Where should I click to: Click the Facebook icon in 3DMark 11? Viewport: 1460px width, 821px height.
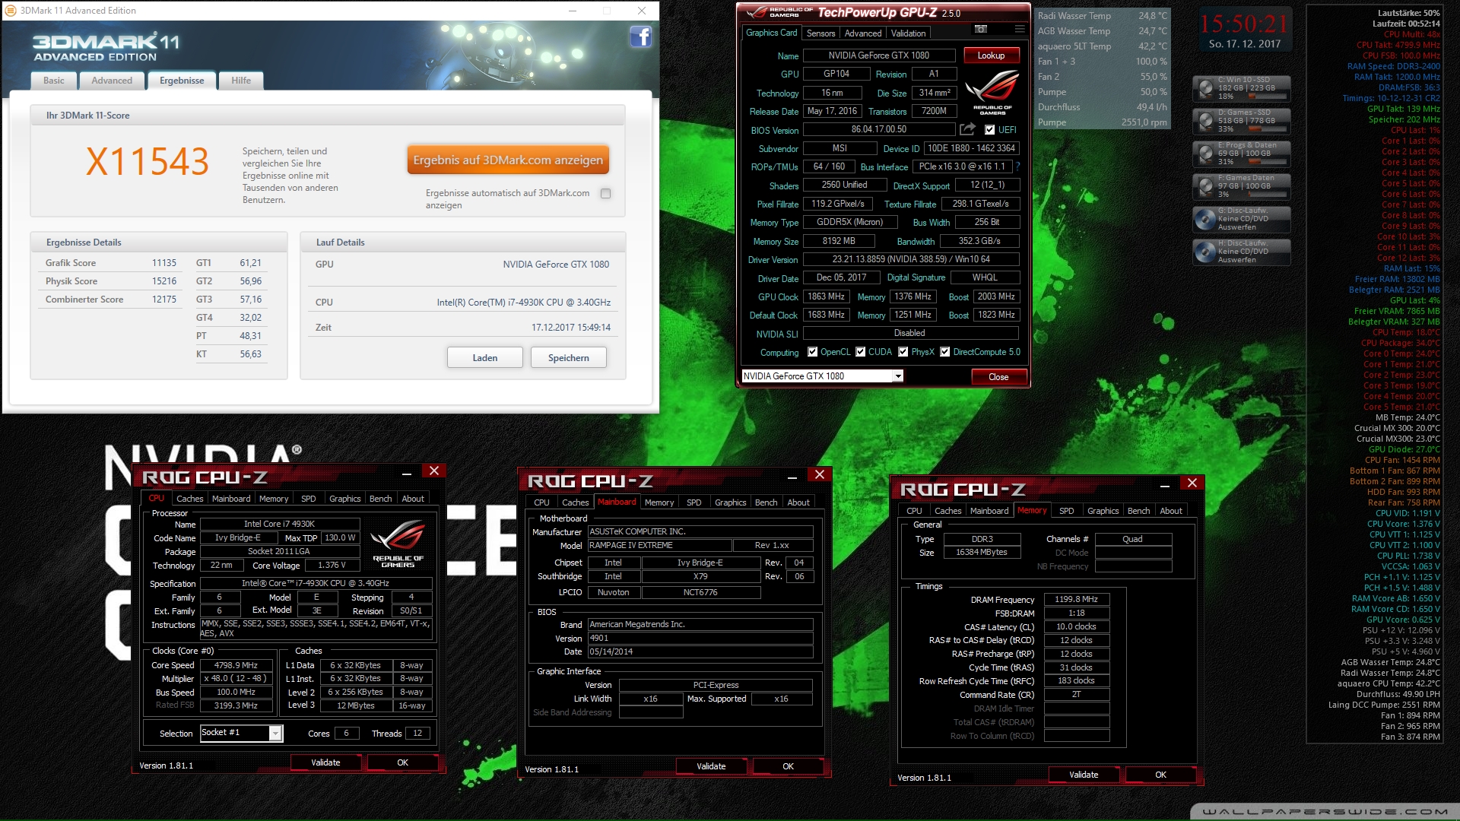(x=640, y=36)
